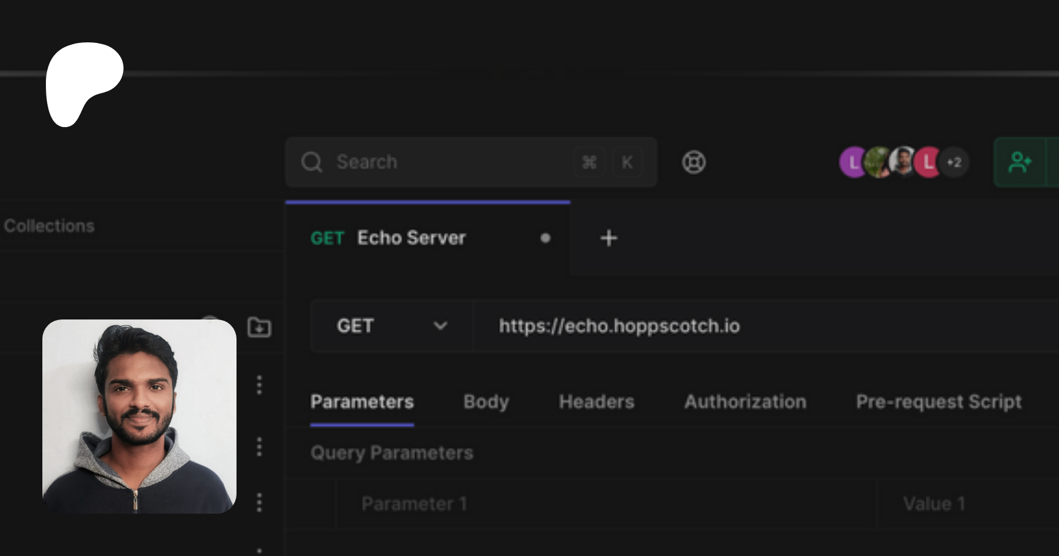Switch to the Body tab
Screen dimensions: 1059x556
[x=486, y=402]
